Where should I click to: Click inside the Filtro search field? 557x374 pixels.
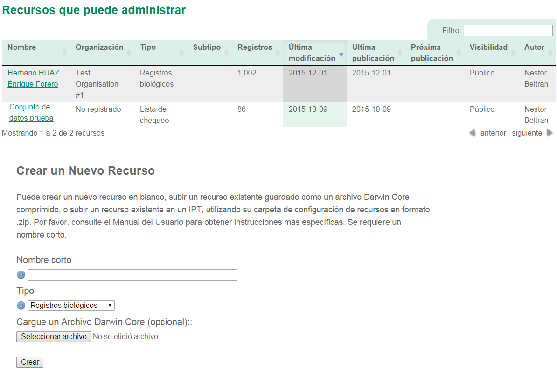click(x=508, y=30)
